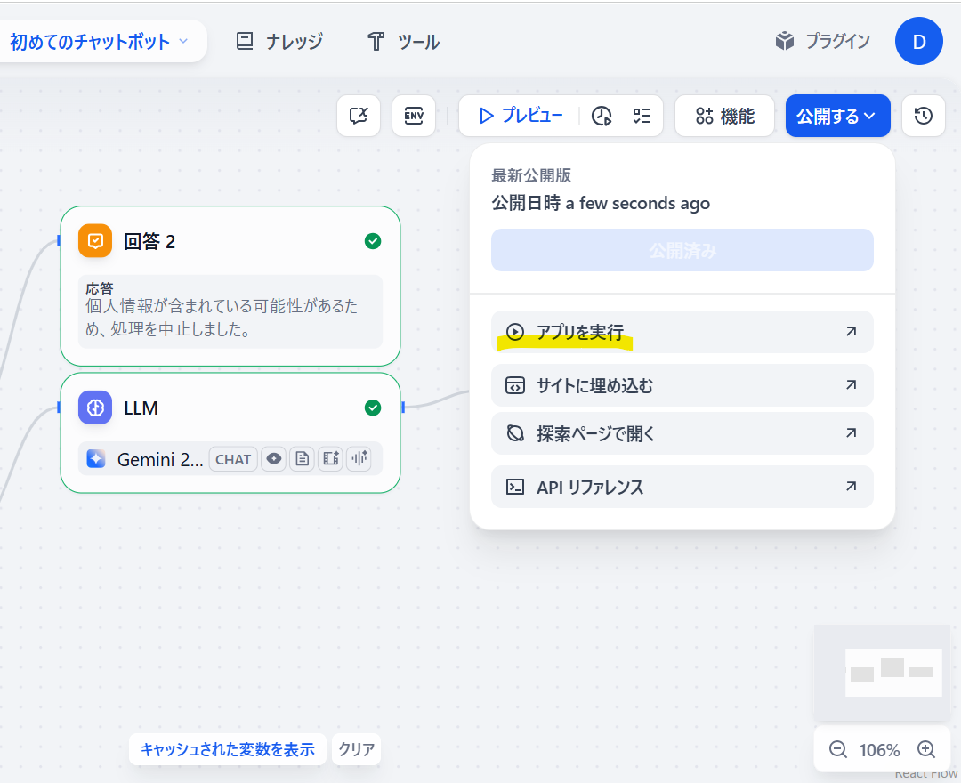
Task: Click the クリア button
Action: pyautogui.click(x=357, y=749)
